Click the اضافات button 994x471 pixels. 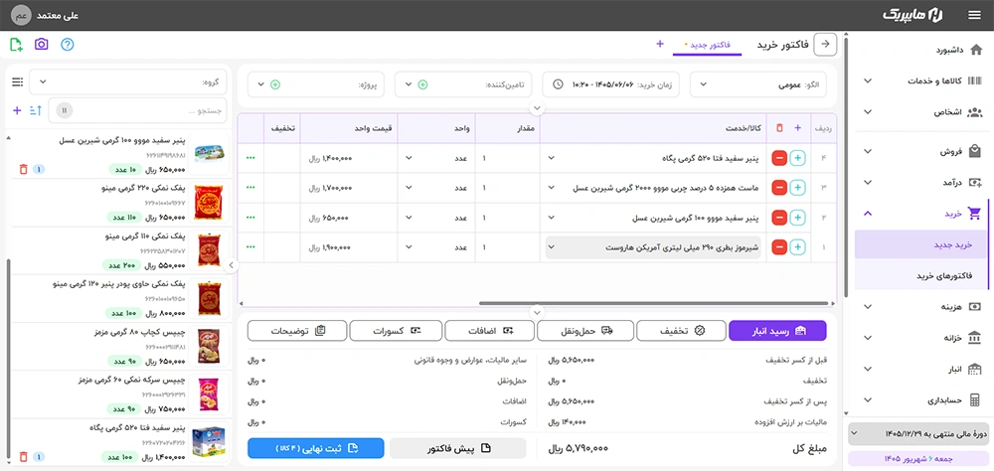point(489,330)
